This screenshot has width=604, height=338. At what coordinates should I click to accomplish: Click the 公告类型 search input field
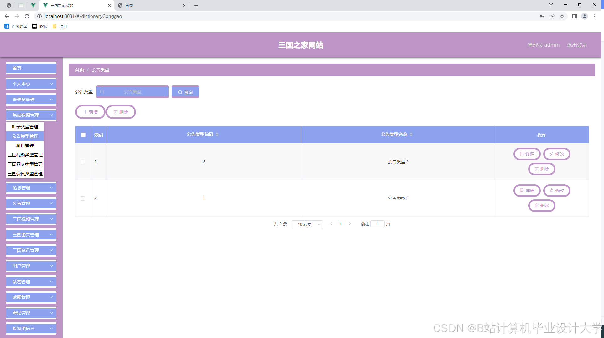coord(133,92)
